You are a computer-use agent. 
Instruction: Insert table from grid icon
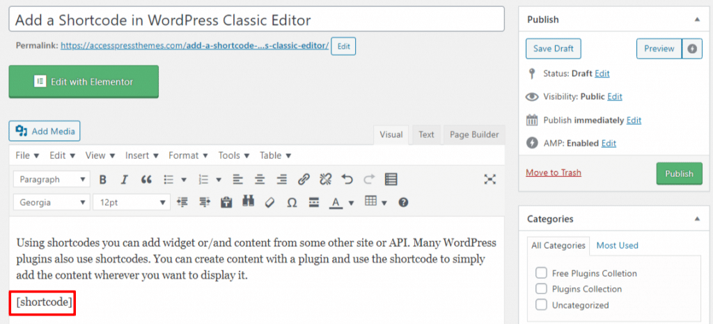tap(371, 201)
